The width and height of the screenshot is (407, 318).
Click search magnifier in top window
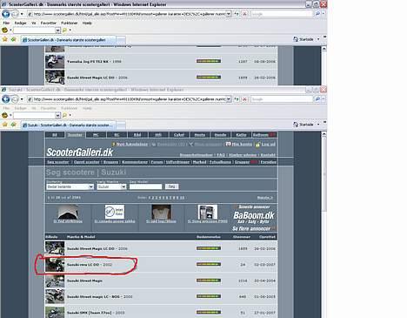317,14
